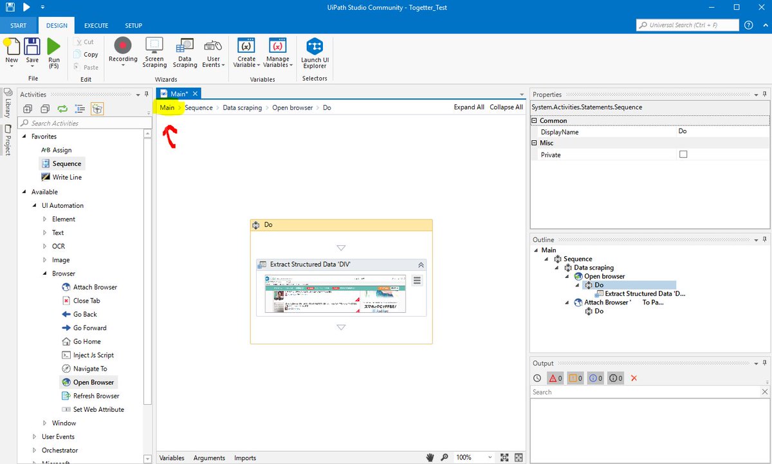Select the Open Browser activity in list

click(87, 382)
